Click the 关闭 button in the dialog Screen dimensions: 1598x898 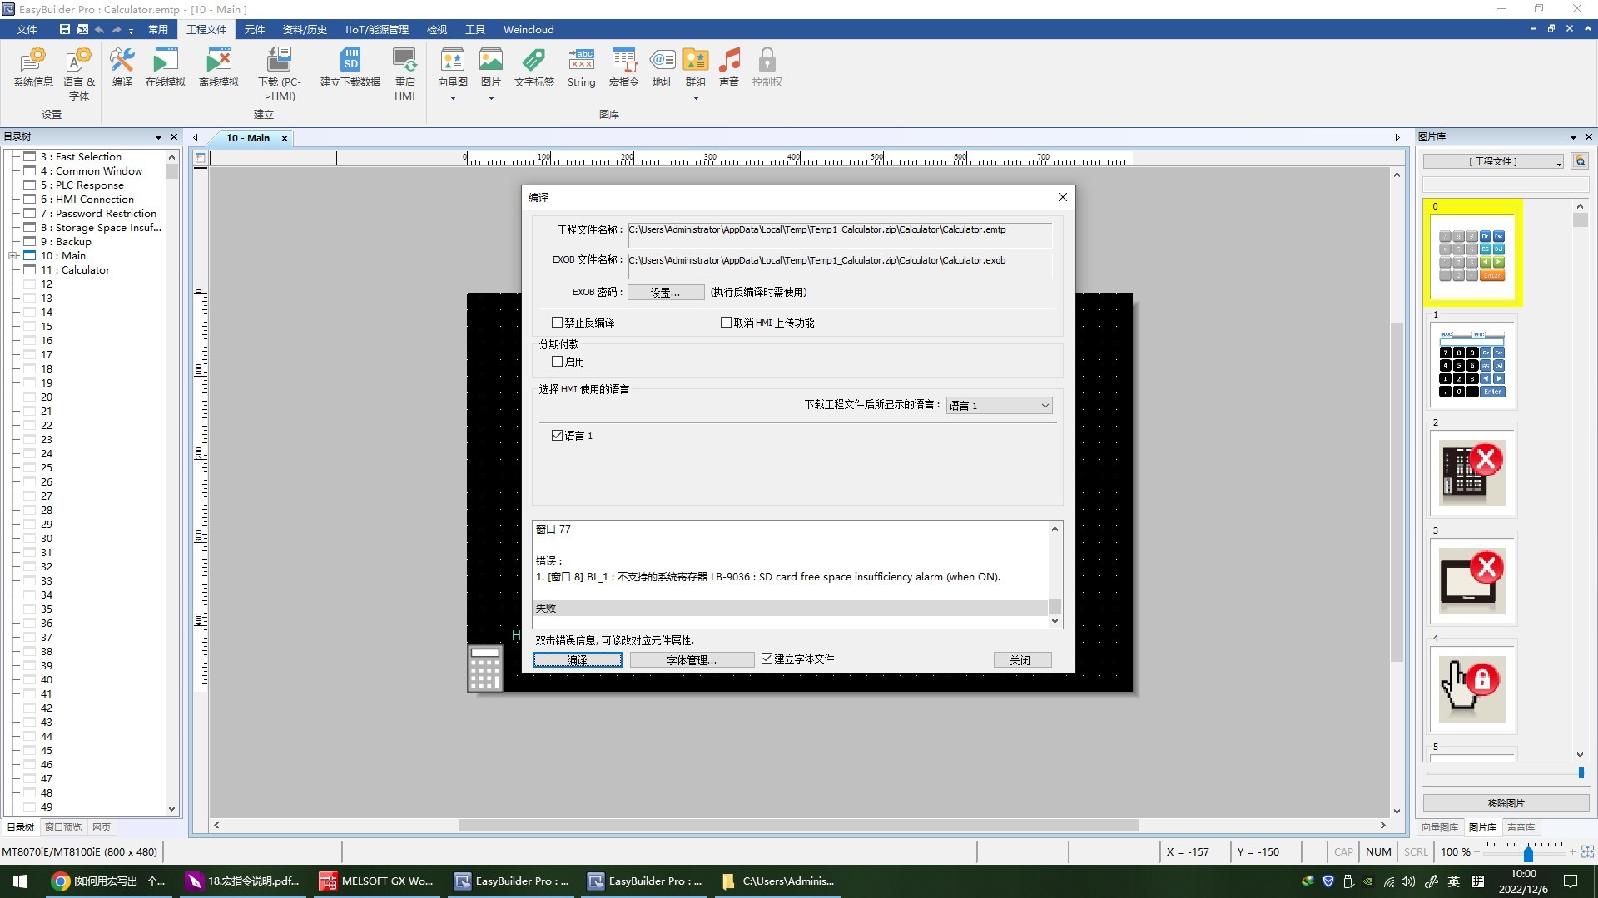pos(1021,660)
